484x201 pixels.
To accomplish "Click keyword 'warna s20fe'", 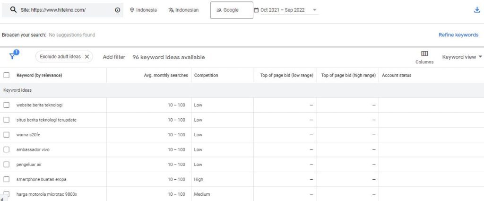I will coord(28,135).
